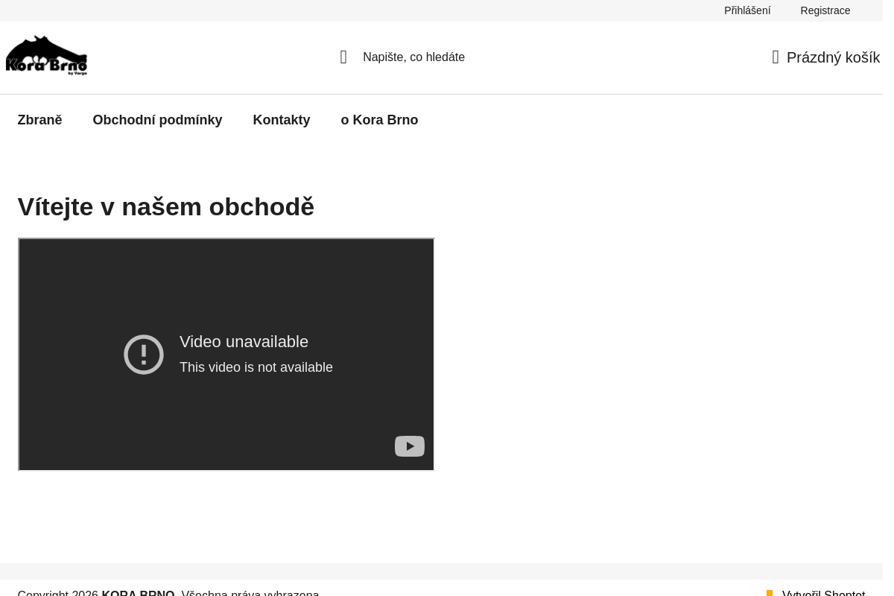Click the embedded video player area
Screen dimensions: 894x596
226,355
